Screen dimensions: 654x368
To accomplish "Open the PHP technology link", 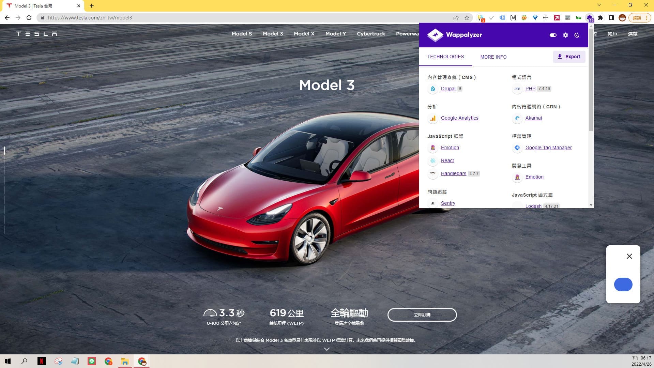I will (x=530, y=89).
